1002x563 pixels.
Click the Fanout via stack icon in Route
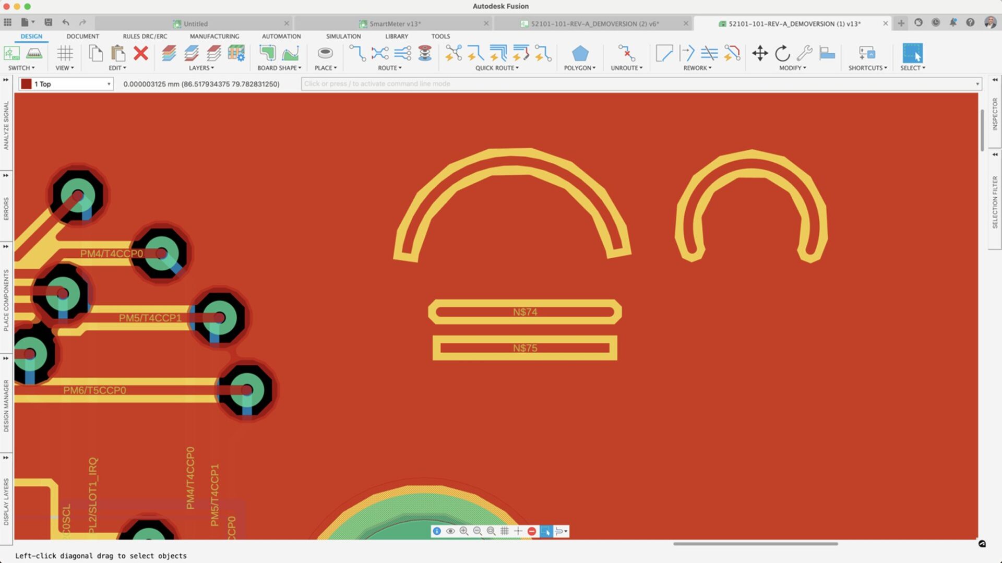[425, 53]
